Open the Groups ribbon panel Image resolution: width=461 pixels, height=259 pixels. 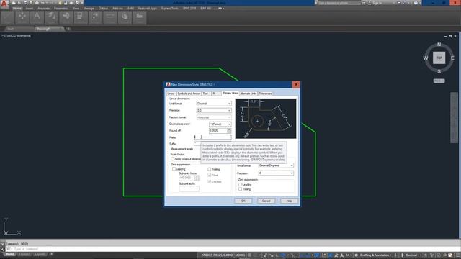[96, 18]
